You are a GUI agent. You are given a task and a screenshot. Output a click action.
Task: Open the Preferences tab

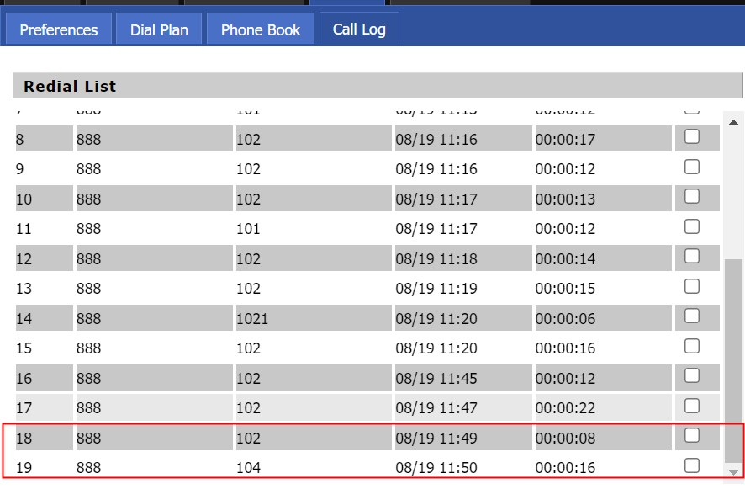pos(59,29)
